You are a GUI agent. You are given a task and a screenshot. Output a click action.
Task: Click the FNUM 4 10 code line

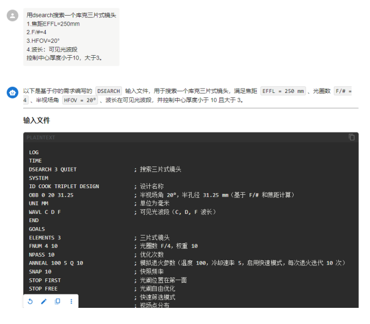click(43, 246)
